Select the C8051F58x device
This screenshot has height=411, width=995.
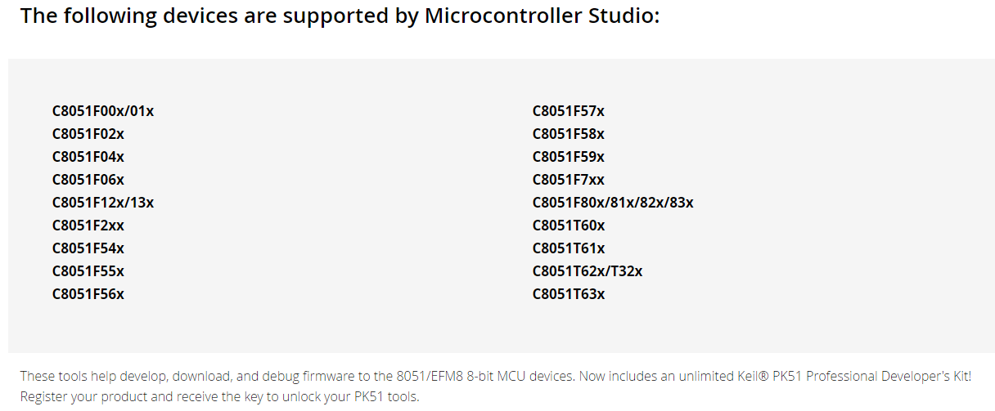569,134
